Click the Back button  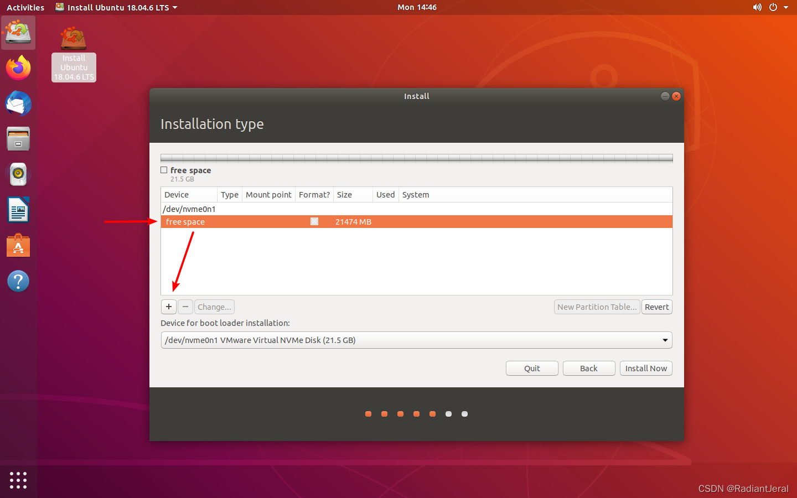[589, 368]
